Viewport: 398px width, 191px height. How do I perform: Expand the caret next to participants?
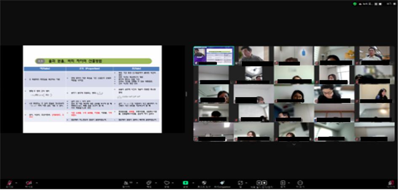[137, 183]
